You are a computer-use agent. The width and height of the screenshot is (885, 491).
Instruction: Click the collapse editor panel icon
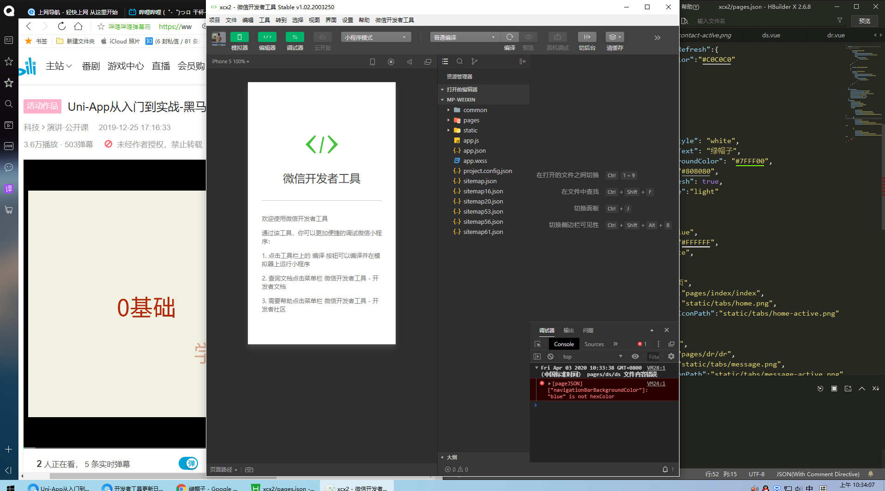(523, 61)
